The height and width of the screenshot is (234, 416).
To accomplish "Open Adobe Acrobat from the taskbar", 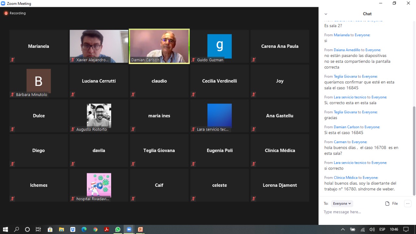I will (x=106, y=229).
